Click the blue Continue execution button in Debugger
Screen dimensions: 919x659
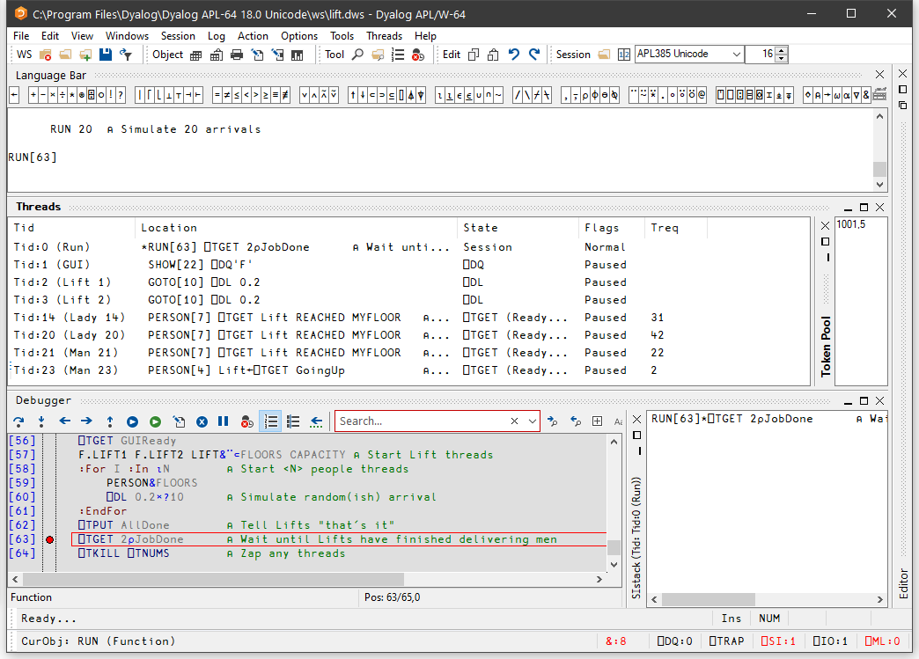pyautogui.click(x=132, y=421)
